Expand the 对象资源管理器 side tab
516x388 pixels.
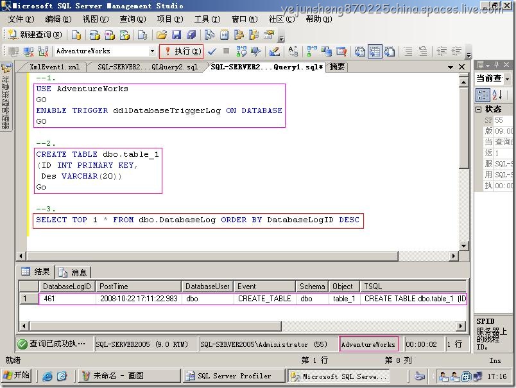click(6, 96)
